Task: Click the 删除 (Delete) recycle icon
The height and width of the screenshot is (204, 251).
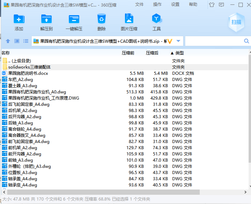Action: (x=102, y=19)
